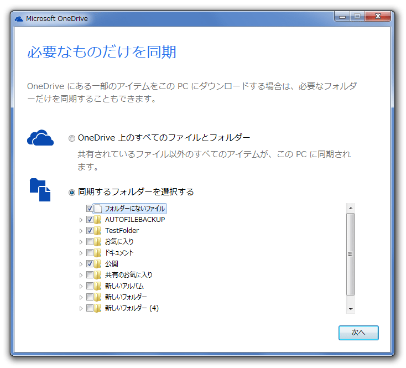Click the TestFolder folder icon

click(97, 230)
